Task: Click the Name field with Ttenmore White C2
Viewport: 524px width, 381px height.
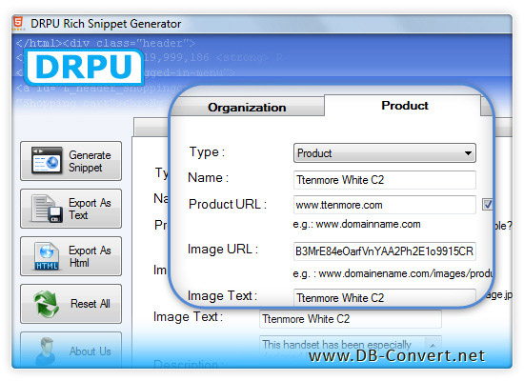Action: 385,180
